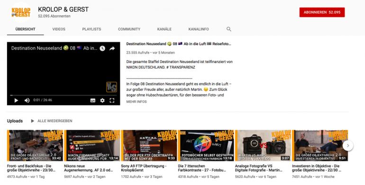The image size is (365, 185).
Task: Click KROLOP & GERST channel name heading
Action: point(64,9)
